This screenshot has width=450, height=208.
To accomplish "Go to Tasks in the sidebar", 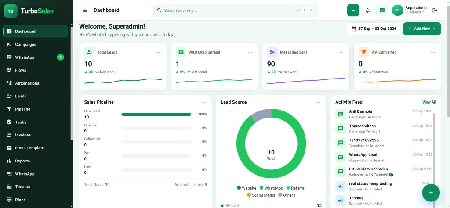I will [x=35, y=122].
